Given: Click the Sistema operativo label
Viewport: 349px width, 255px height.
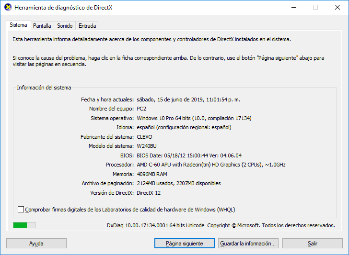Looking at the screenshot, I should [112, 118].
